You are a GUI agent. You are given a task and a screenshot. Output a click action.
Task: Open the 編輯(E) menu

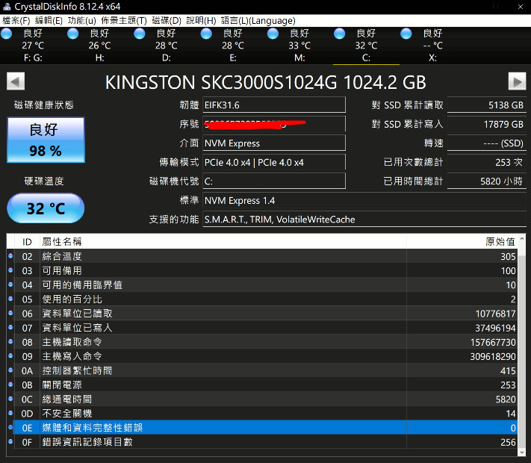(x=49, y=21)
